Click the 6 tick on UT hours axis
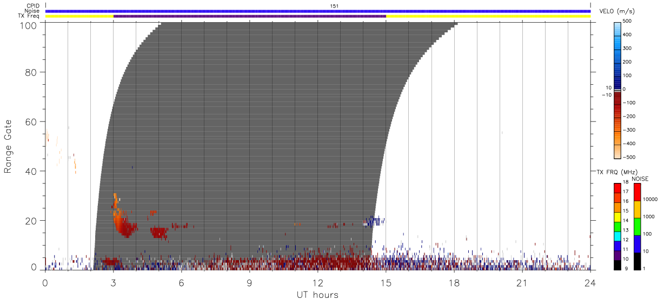 click(x=181, y=283)
